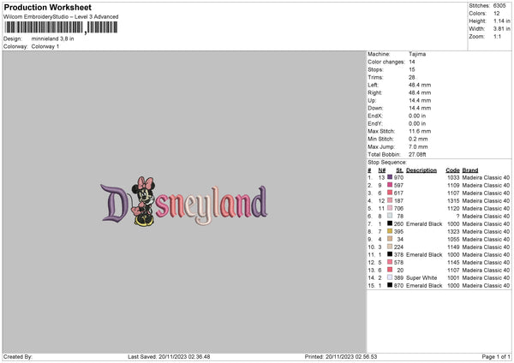Click the light pink swatch in stop row 5
The width and height of the screenshot is (514, 363).
390,208
